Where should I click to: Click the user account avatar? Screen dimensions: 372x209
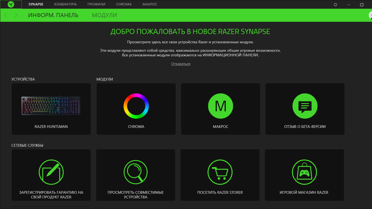pyautogui.click(x=370, y=15)
